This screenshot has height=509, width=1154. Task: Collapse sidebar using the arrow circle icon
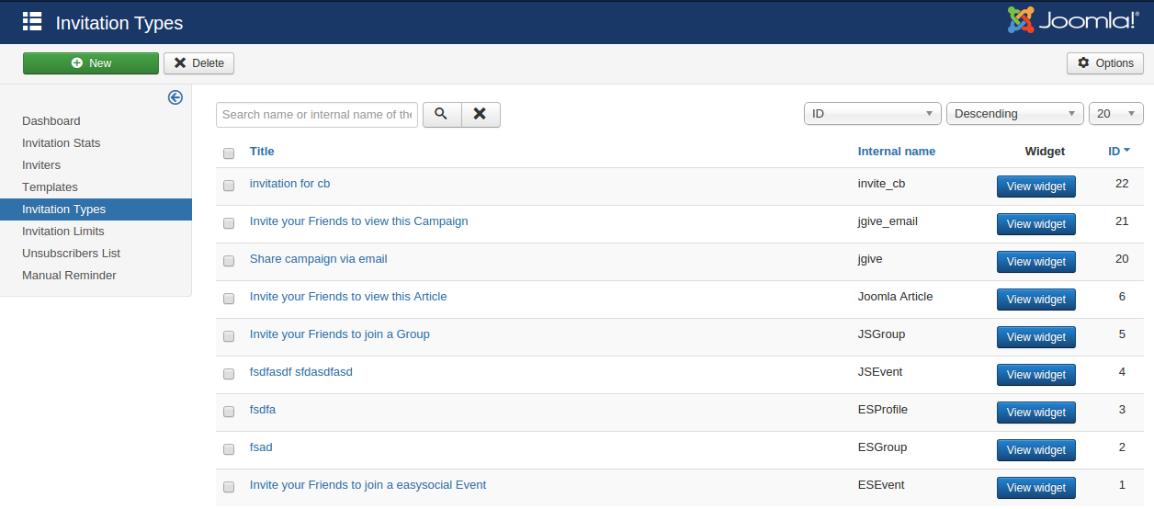[175, 97]
